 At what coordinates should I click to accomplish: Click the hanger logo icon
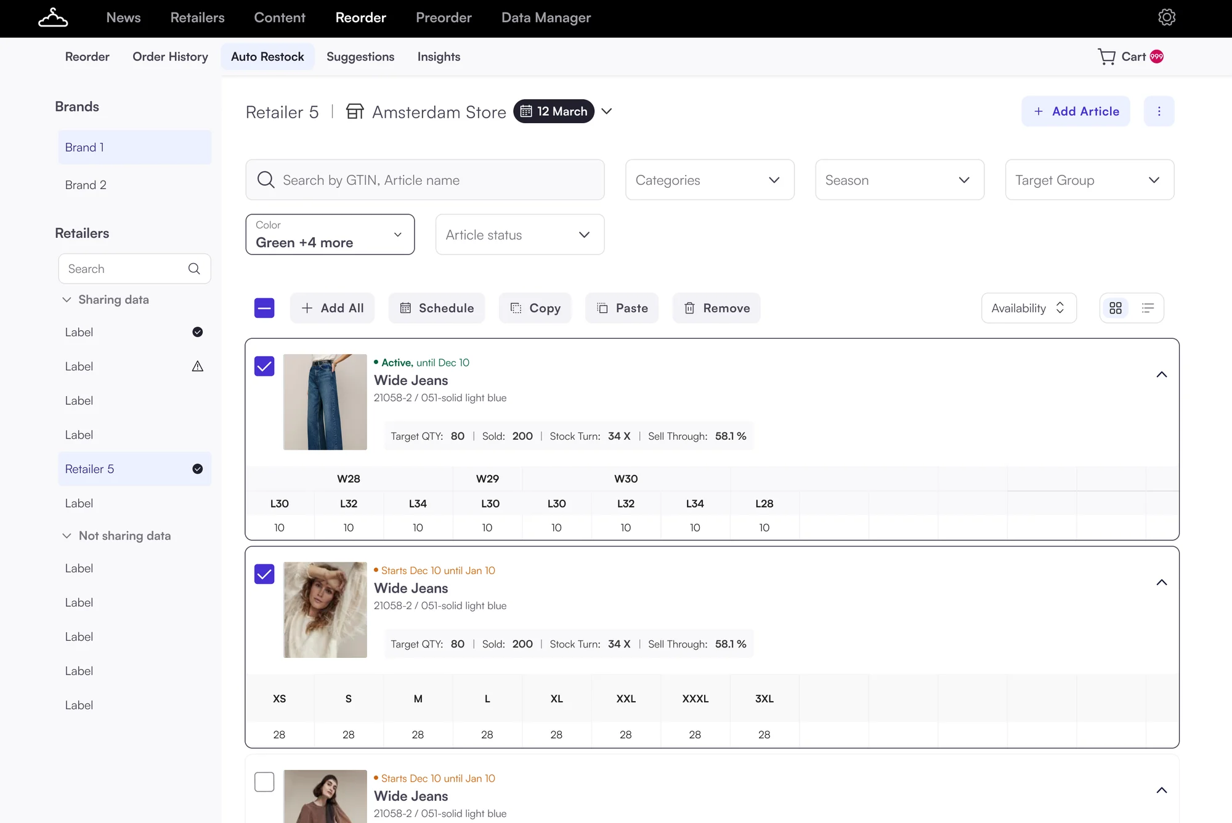pos(53,18)
